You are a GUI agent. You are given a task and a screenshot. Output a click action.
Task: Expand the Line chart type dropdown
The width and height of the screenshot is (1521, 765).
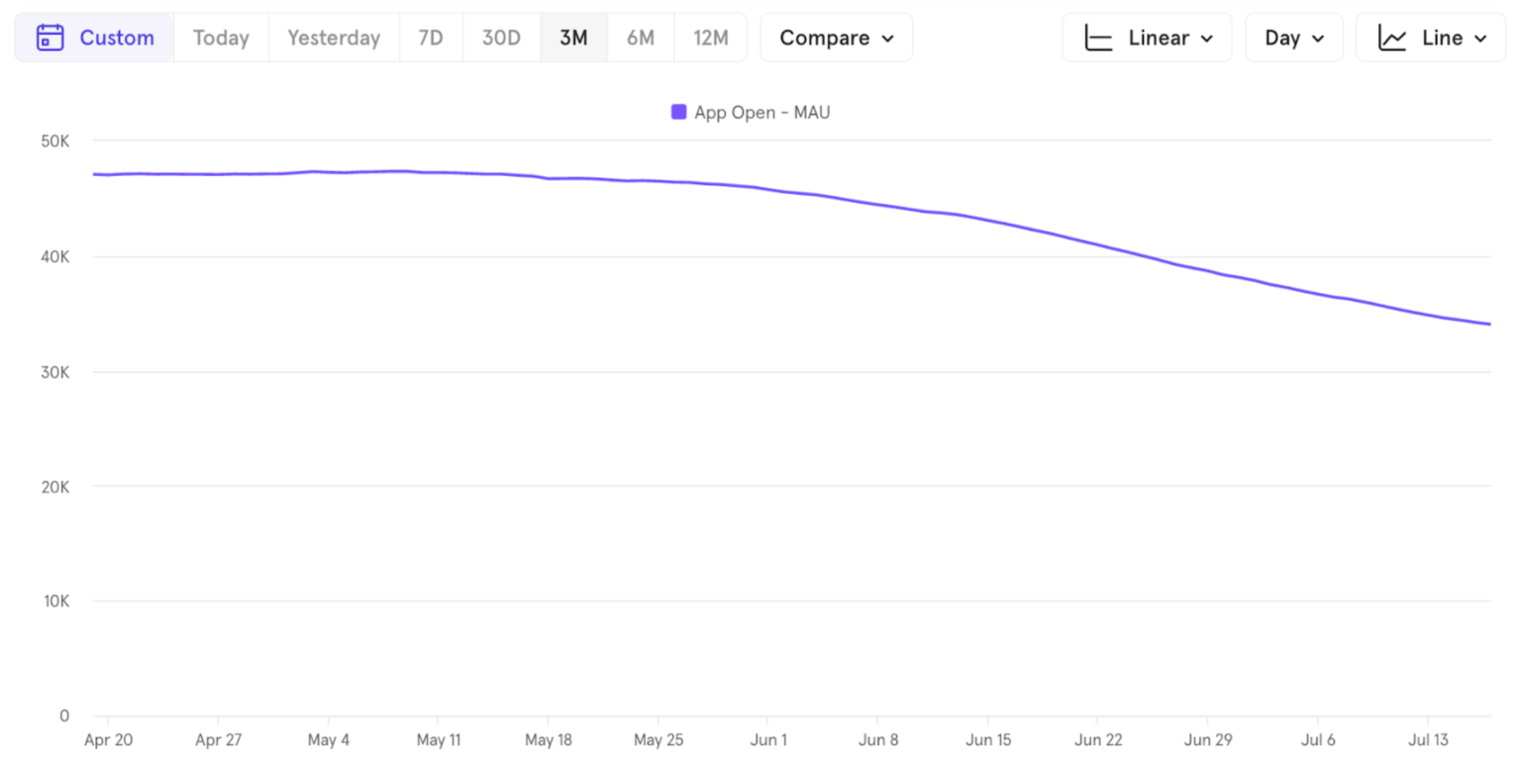coord(1430,37)
